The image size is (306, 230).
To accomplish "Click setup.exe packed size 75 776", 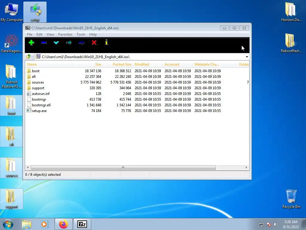I will click(x=126, y=111).
